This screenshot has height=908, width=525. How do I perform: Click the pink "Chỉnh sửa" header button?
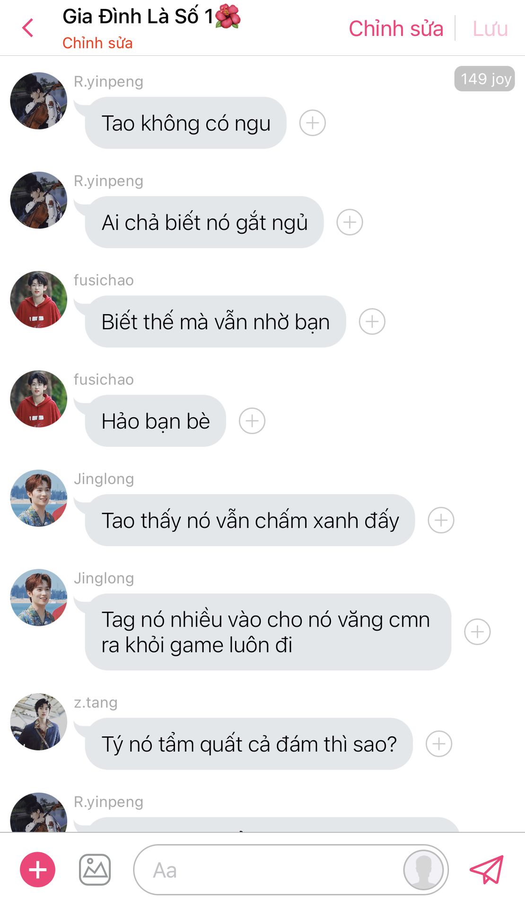tap(396, 28)
